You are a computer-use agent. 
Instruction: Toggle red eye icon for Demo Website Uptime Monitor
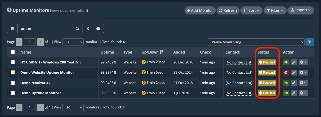(x=286, y=73)
